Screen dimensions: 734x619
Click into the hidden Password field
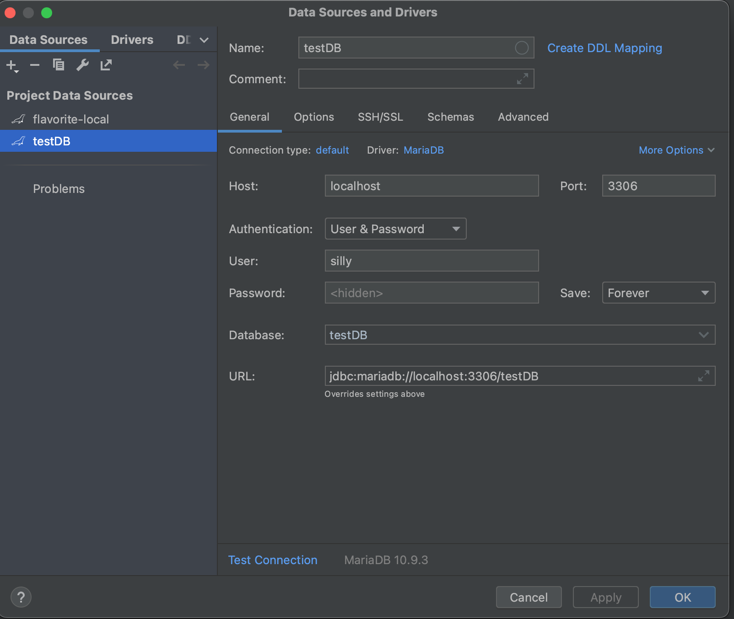[432, 293]
